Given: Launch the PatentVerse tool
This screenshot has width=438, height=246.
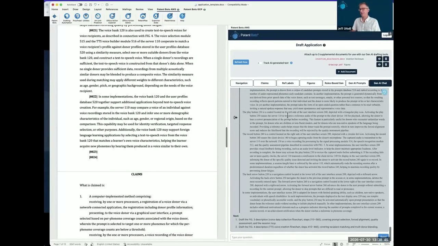Looking at the screenshot, I should click(170, 18).
